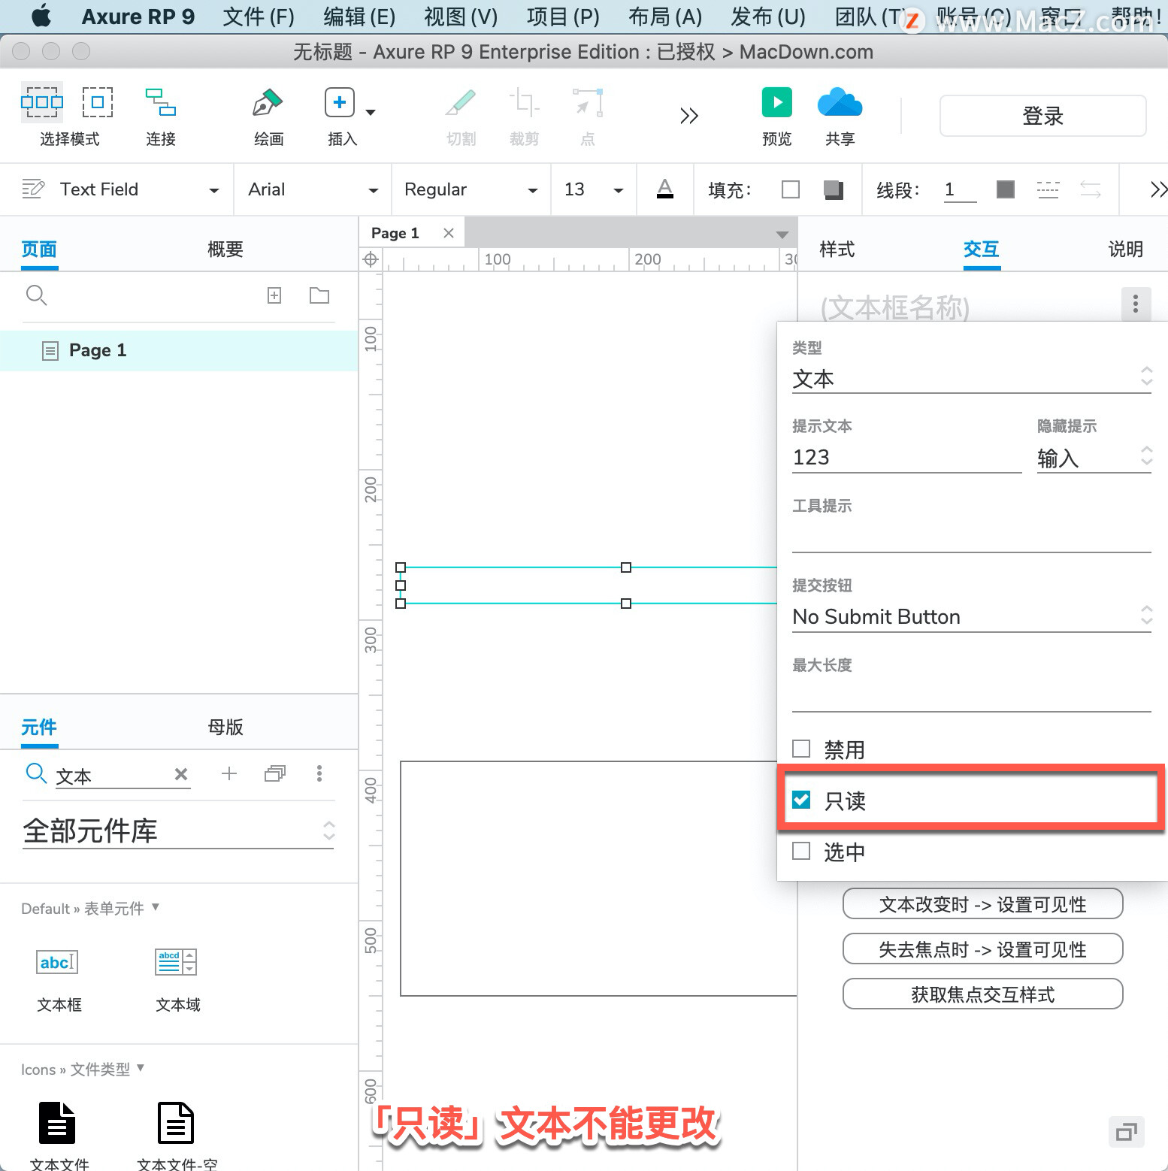Open the No Submit Button dropdown
The height and width of the screenshot is (1171, 1168).
pos(972,616)
